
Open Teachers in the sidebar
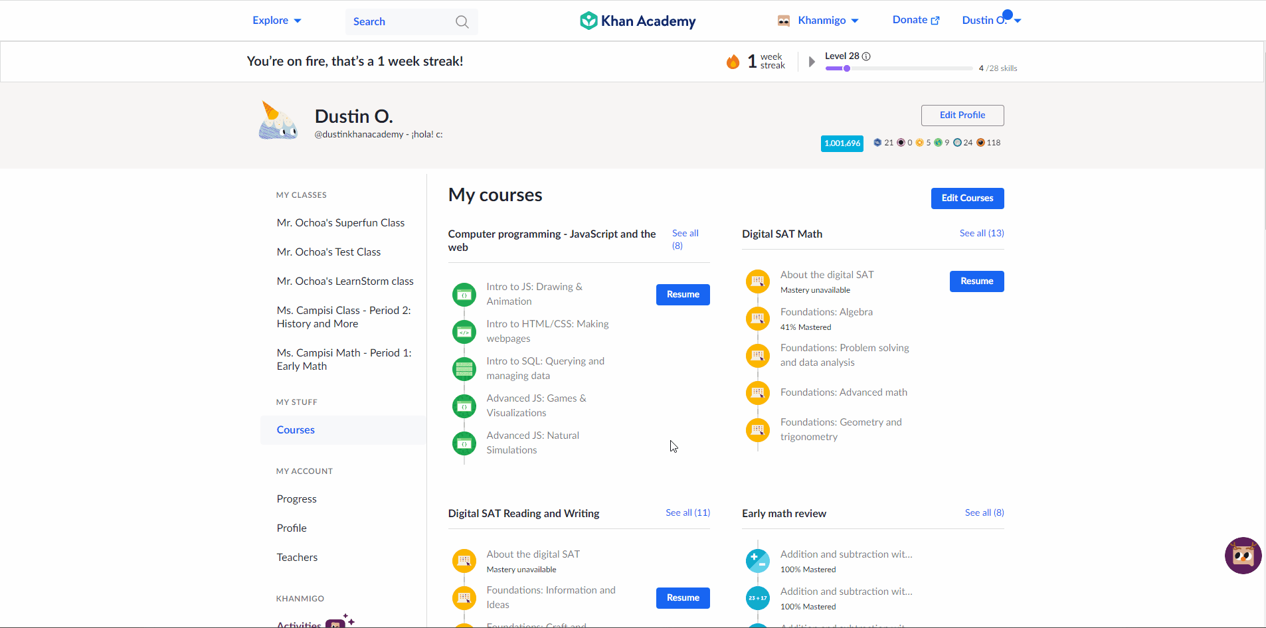tap(297, 558)
